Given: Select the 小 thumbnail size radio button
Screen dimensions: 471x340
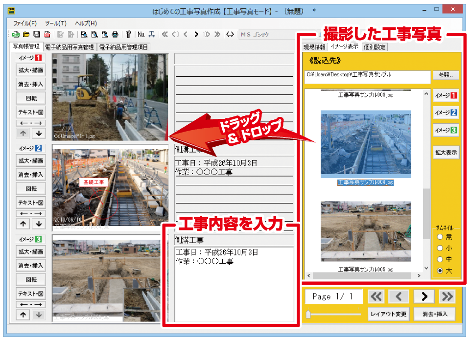Looking at the screenshot, I should point(440,248).
